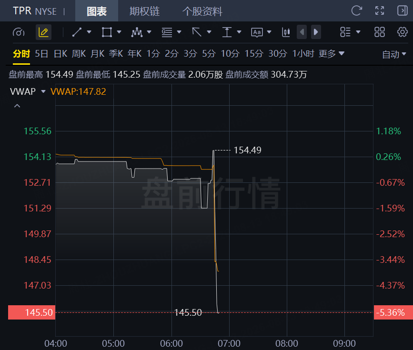This screenshot has width=413, height=350.
Task: Click the TPR NYSE ticker label
Action: (x=35, y=11)
